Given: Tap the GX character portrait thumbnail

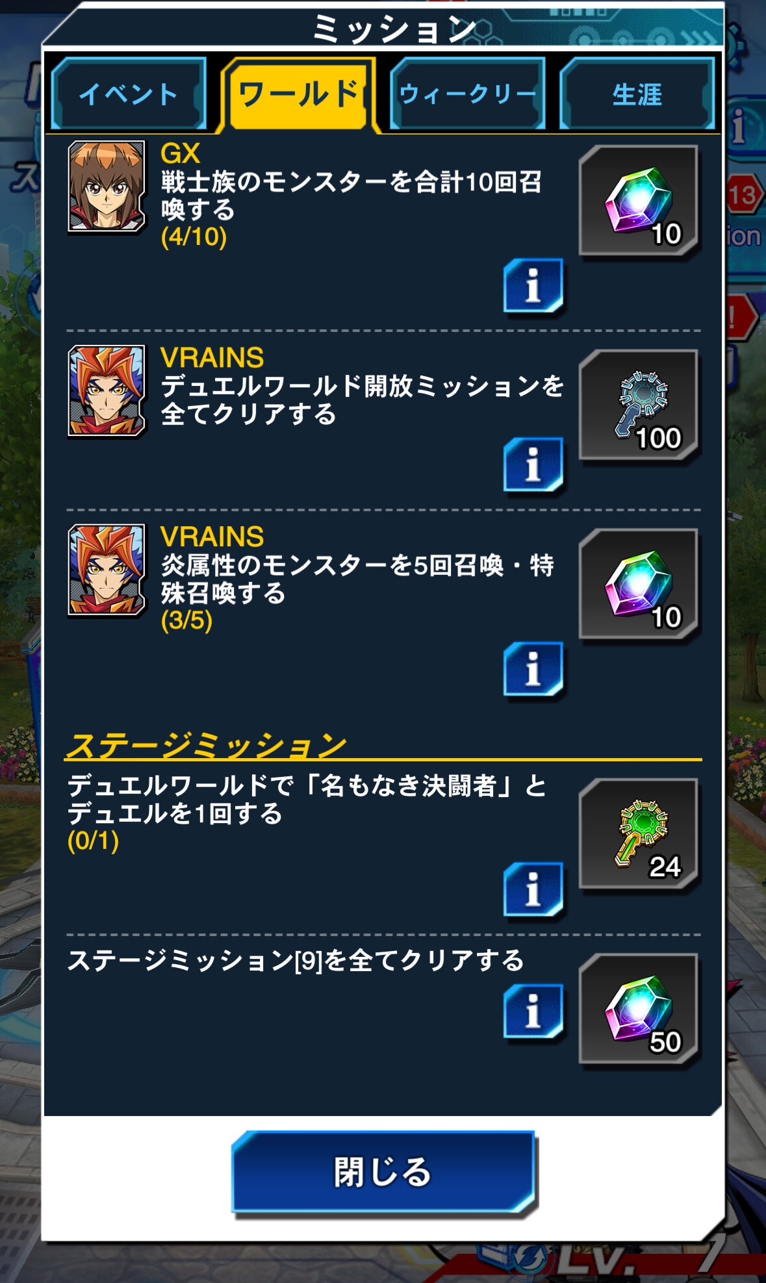Looking at the screenshot, I should coord(107,186).
